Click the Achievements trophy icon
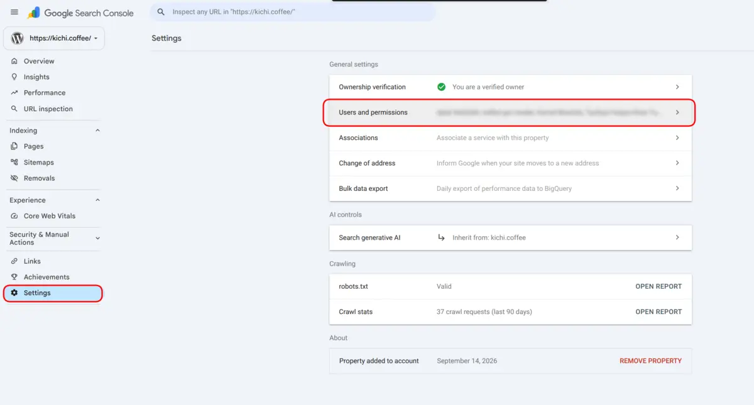Screen dimensions: 754x405 (14, 277)
